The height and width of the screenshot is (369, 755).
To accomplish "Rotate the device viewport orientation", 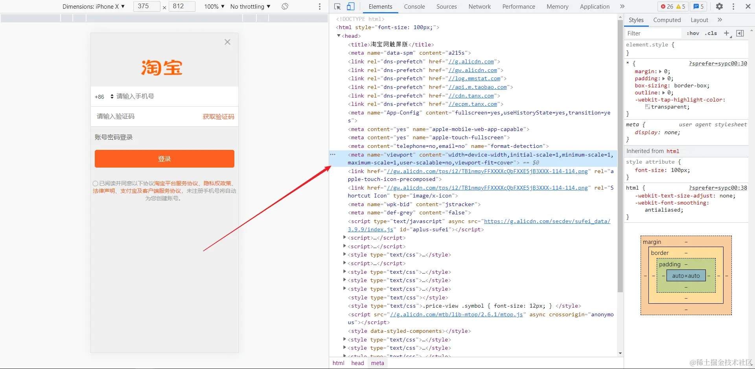I will [x=285, y=6].
